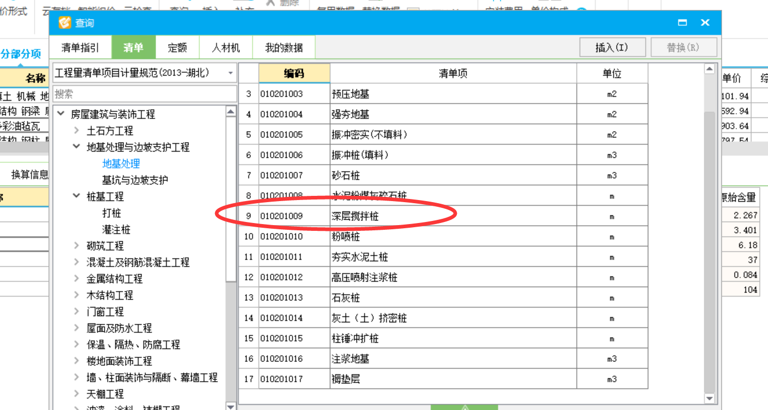768x410 pixels.
Task: Collapse the 地基处理与边坡支护工程 node
Action: [77, 147]
